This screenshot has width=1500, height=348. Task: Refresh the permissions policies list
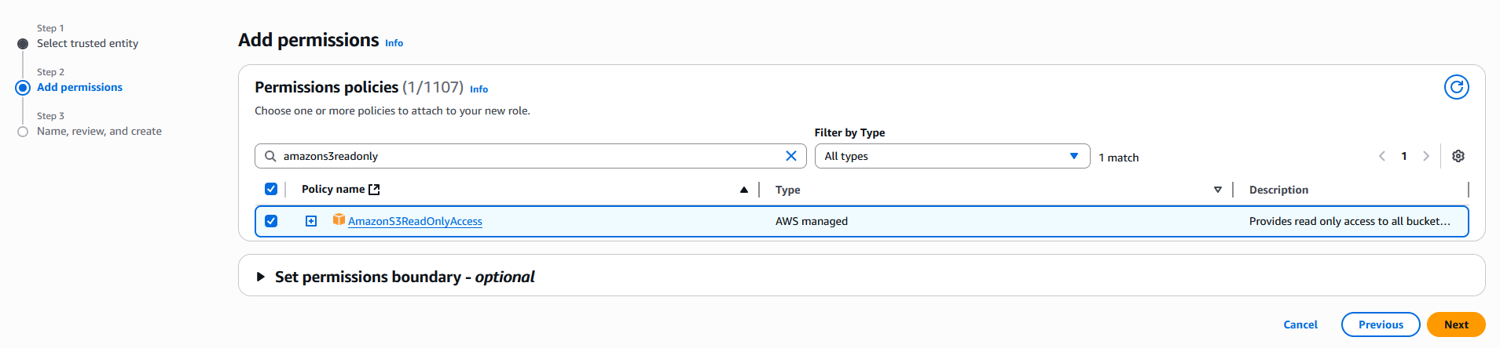pyautogui.click(x=1456, y=87)
